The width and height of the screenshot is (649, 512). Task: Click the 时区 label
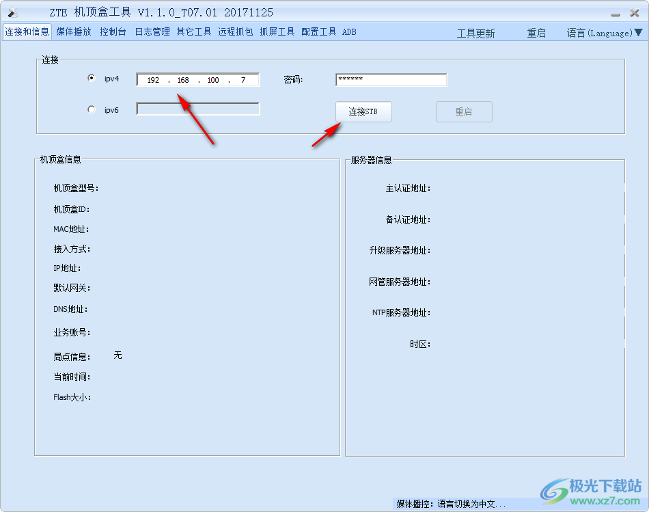coord(420,345)
